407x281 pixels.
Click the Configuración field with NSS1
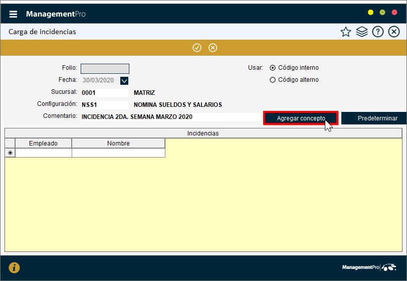tap(105, 105)
